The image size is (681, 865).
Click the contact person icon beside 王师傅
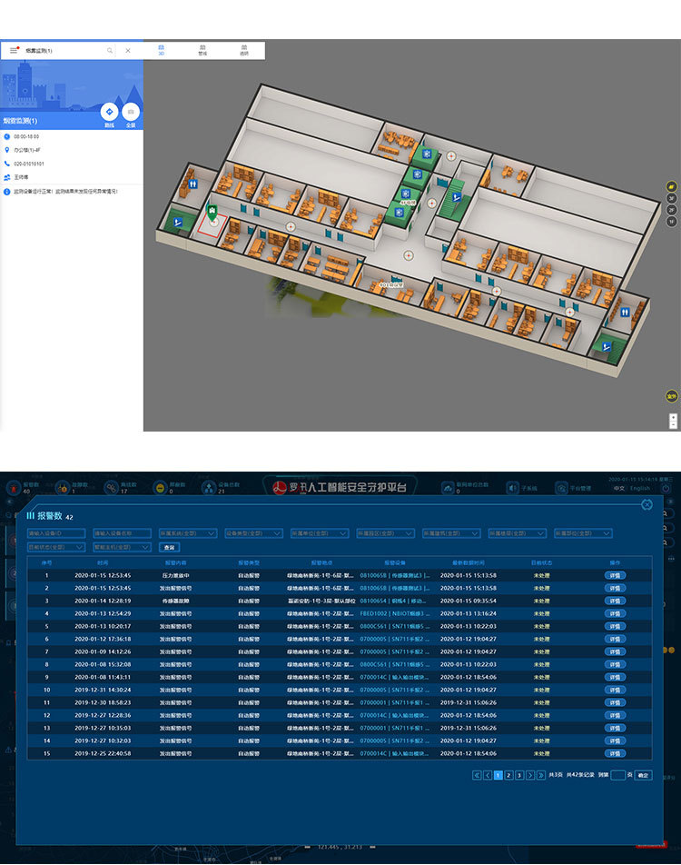(x=7, y=177)
